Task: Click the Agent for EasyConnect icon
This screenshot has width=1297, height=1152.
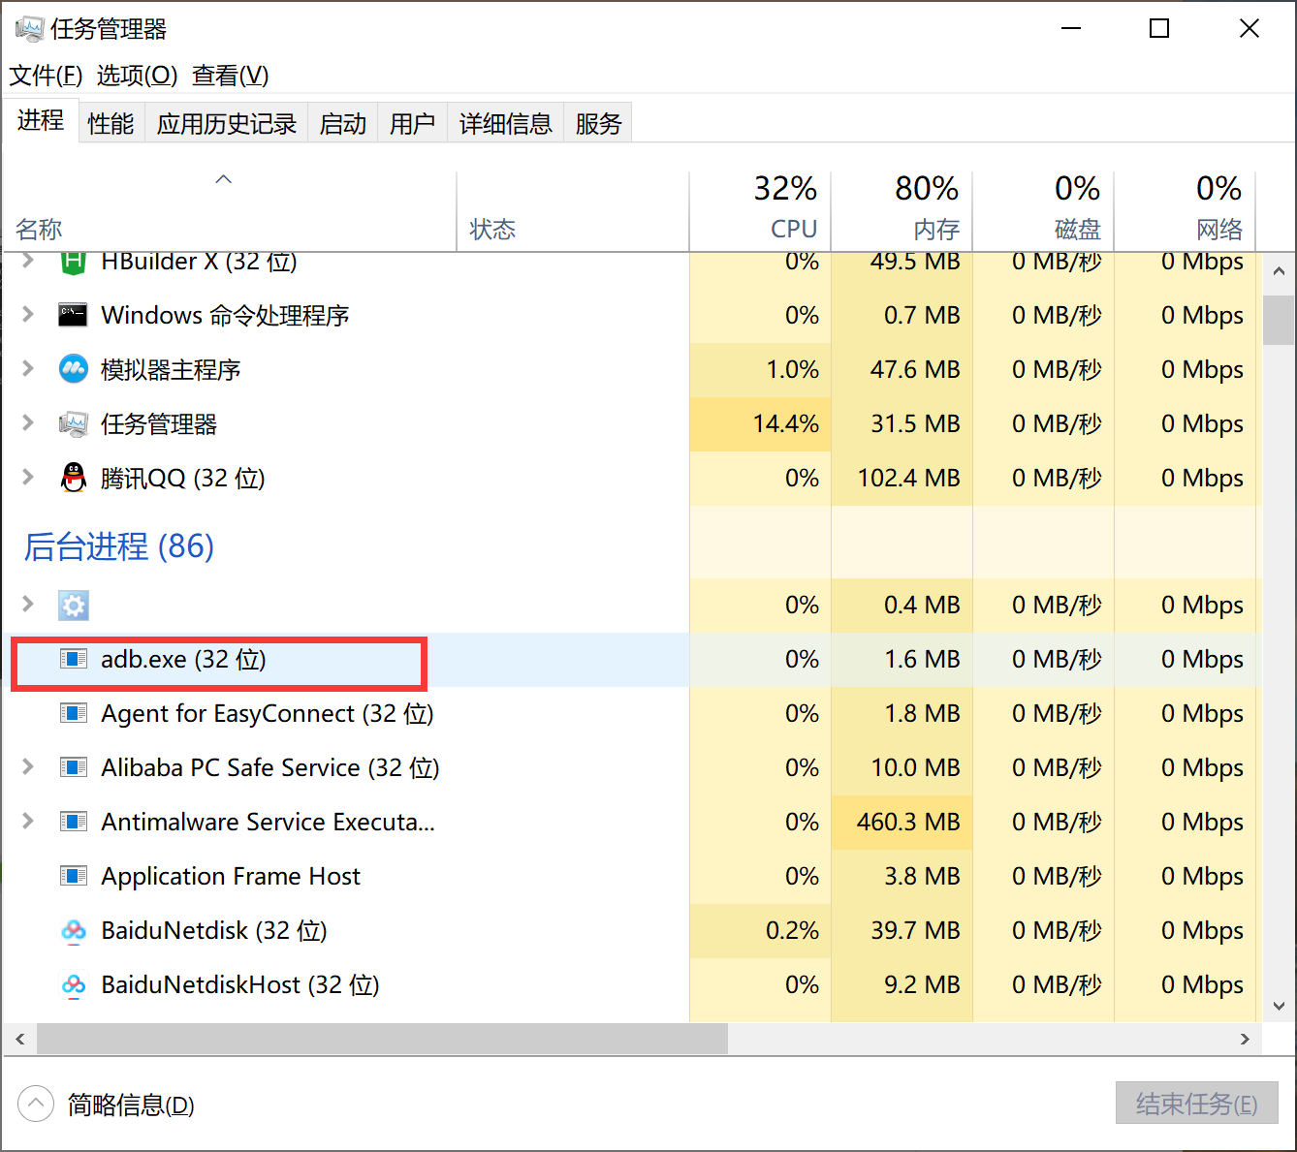Action: pos(74,714)
